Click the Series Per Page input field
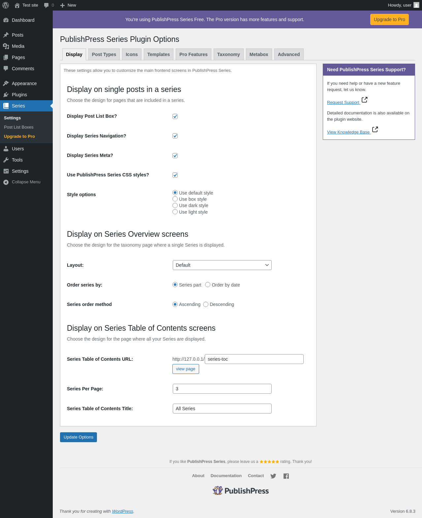 coord(222,389)
